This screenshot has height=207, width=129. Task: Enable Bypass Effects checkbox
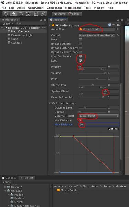[x=80, y=44]
